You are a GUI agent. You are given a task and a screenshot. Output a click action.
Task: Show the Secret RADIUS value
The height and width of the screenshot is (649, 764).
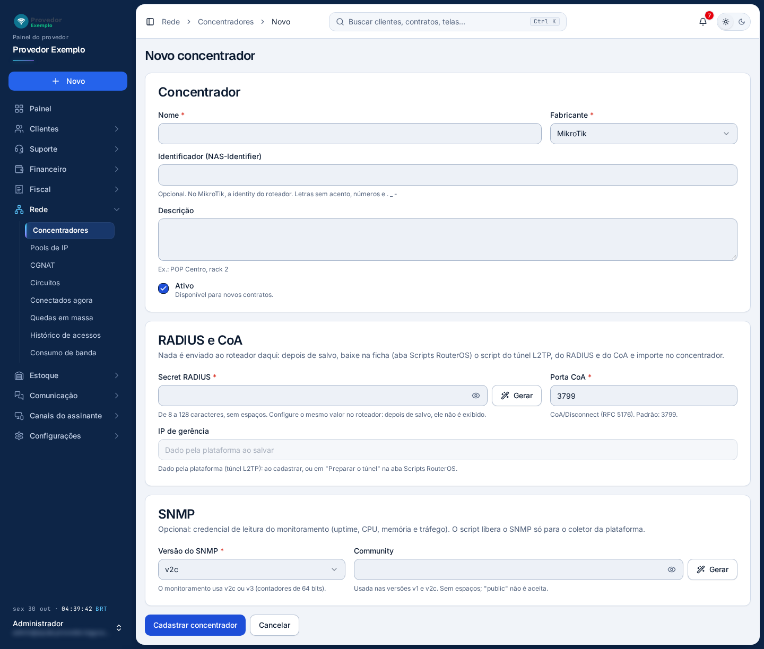pos(476,396)
